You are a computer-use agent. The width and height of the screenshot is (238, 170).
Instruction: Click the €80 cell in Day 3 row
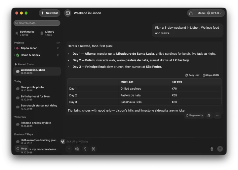click(x=196, y=102)
